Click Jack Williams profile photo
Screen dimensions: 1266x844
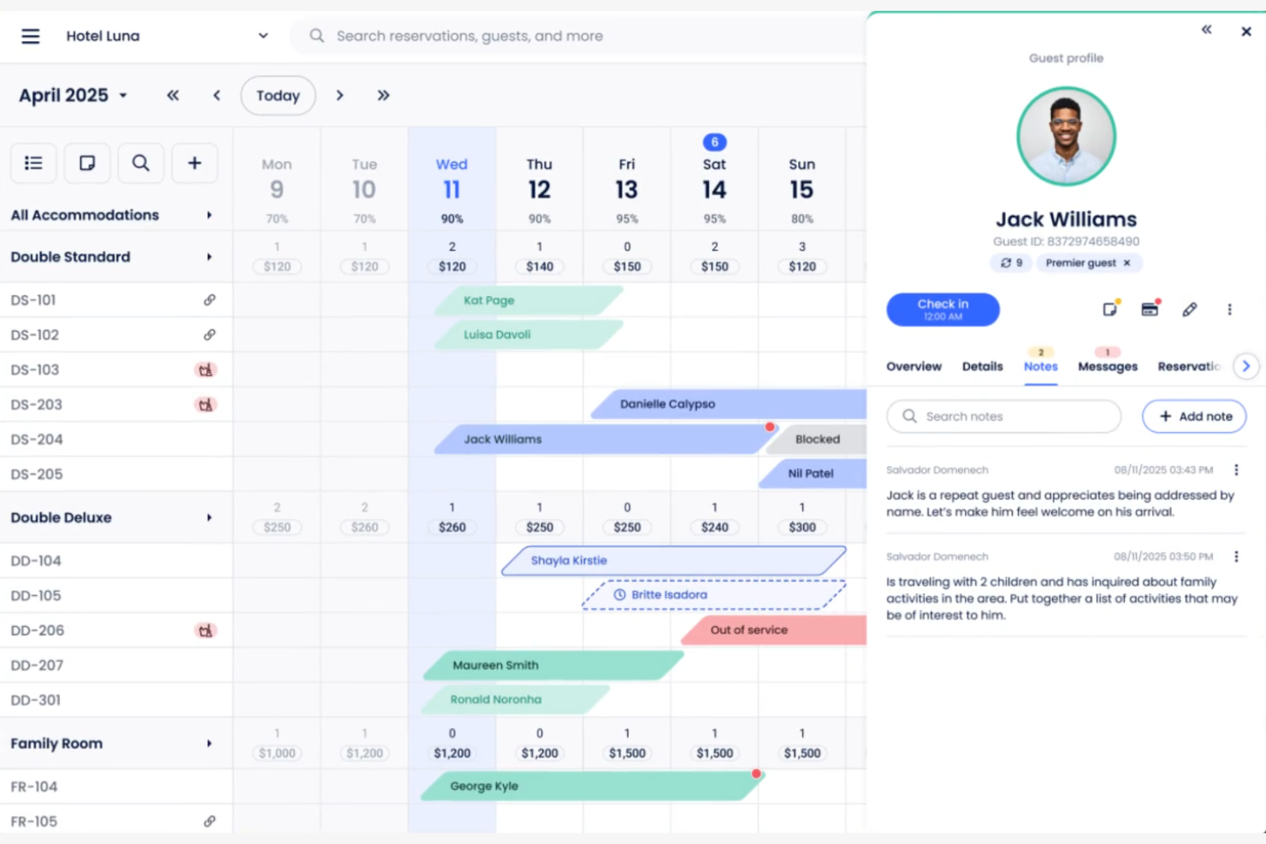1066,136
